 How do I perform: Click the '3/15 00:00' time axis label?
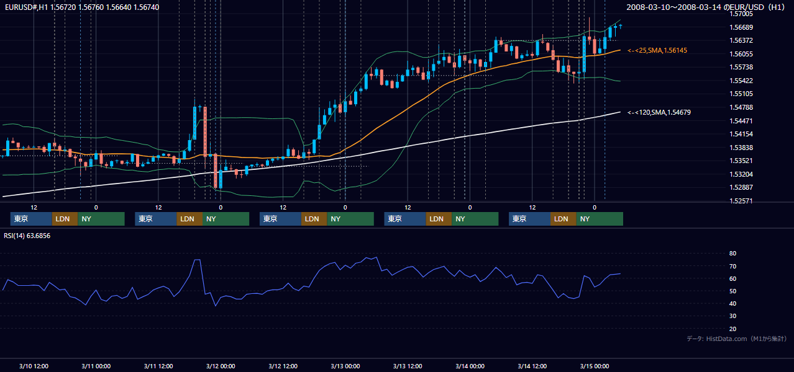pos(595,366)
